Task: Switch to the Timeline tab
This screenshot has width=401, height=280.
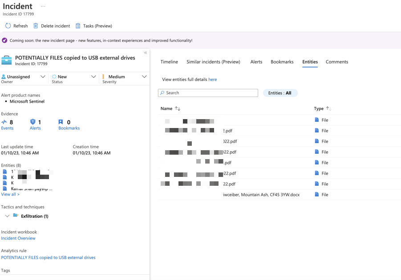Action: coord(169,62)
